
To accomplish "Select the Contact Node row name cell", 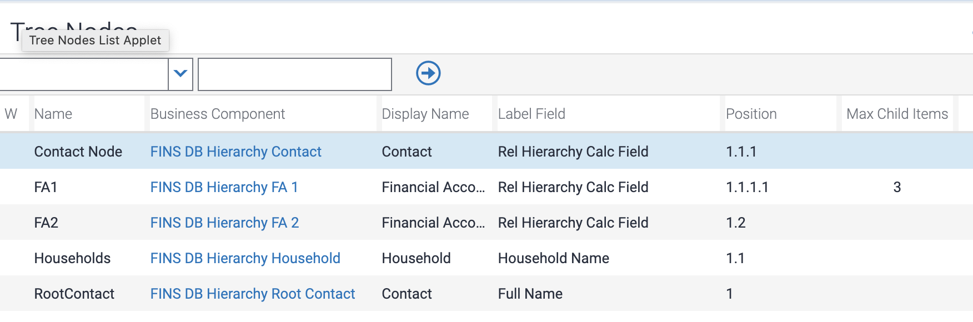I will click(78, 152).
